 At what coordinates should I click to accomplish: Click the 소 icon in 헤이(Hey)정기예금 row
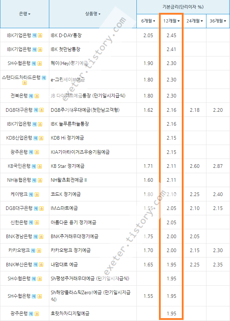pos(40,64)
